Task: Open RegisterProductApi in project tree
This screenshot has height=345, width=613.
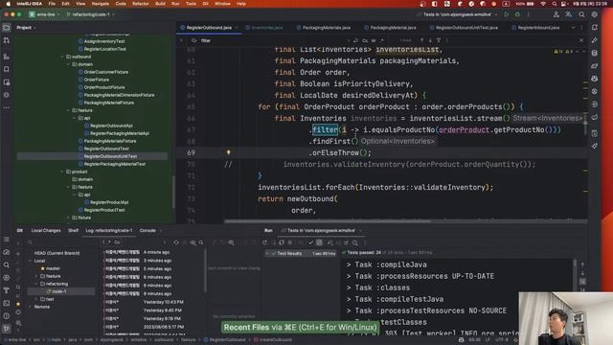Action: coord(109,202)
